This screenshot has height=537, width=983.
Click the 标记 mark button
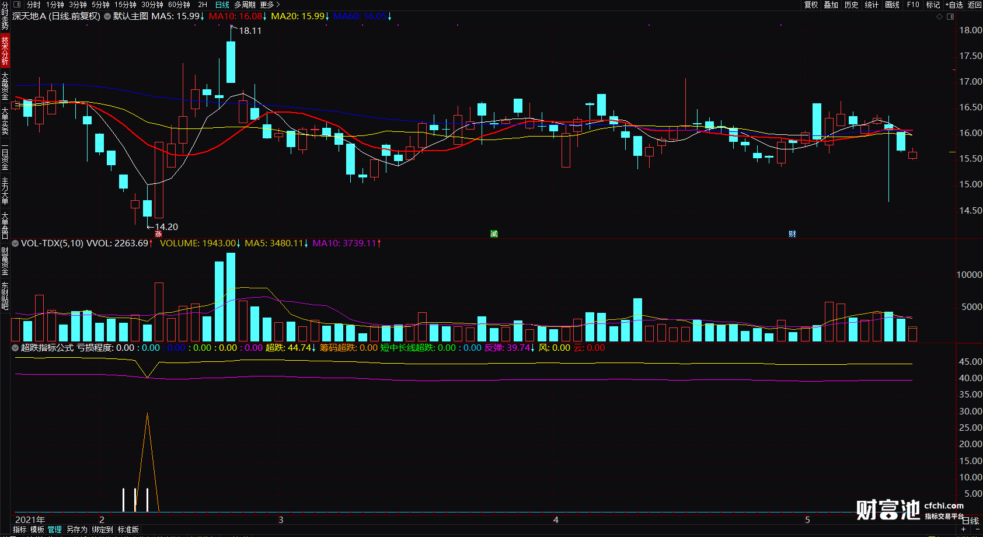click(x=933, y=5)
